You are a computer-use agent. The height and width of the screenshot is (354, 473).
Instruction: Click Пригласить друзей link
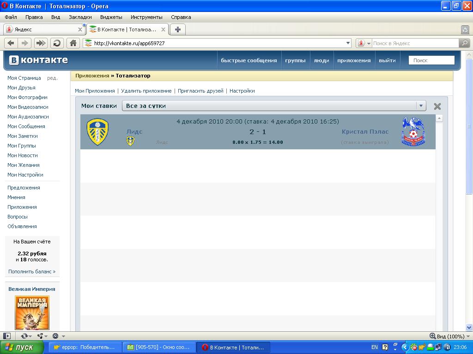200,91
